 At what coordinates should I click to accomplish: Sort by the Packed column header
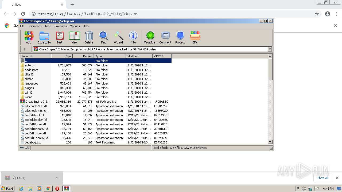coord(83,56)
